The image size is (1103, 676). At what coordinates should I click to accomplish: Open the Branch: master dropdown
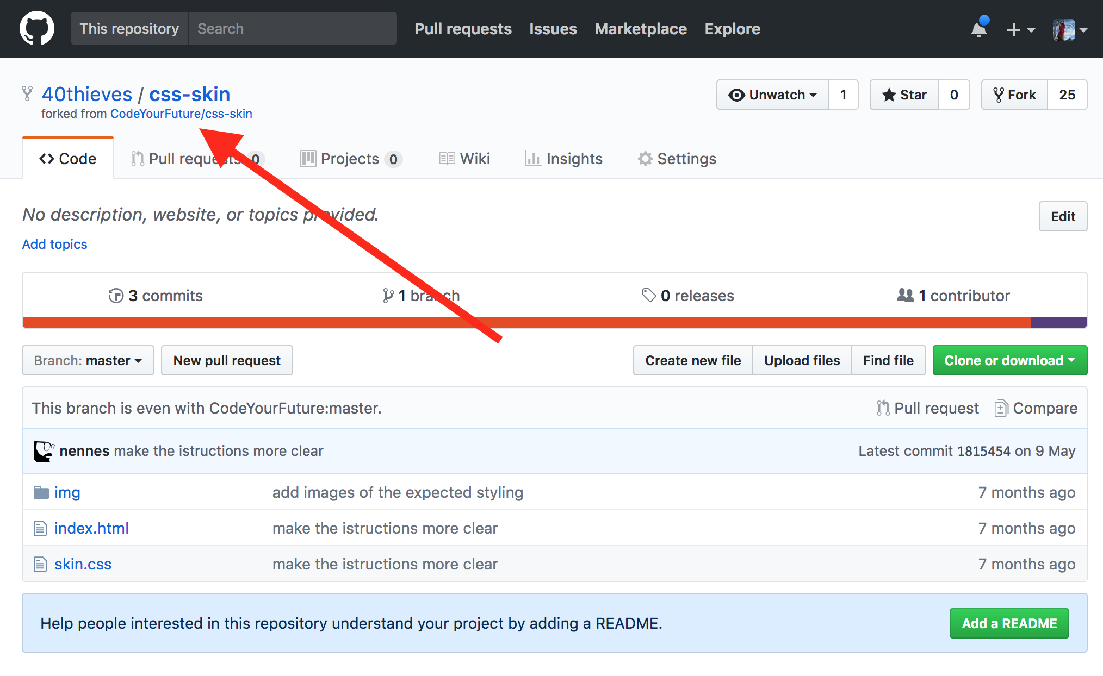point(88,360)
